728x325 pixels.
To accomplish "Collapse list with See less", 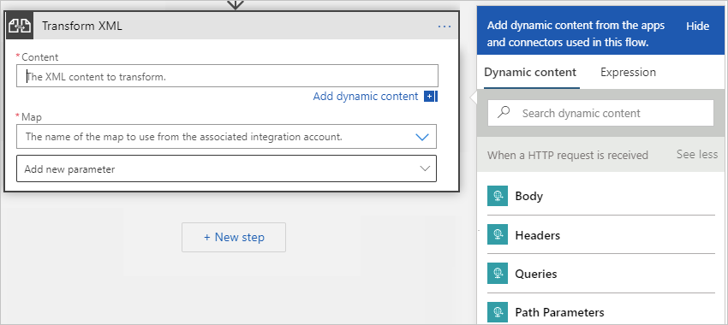I will (x=697, y=155).
